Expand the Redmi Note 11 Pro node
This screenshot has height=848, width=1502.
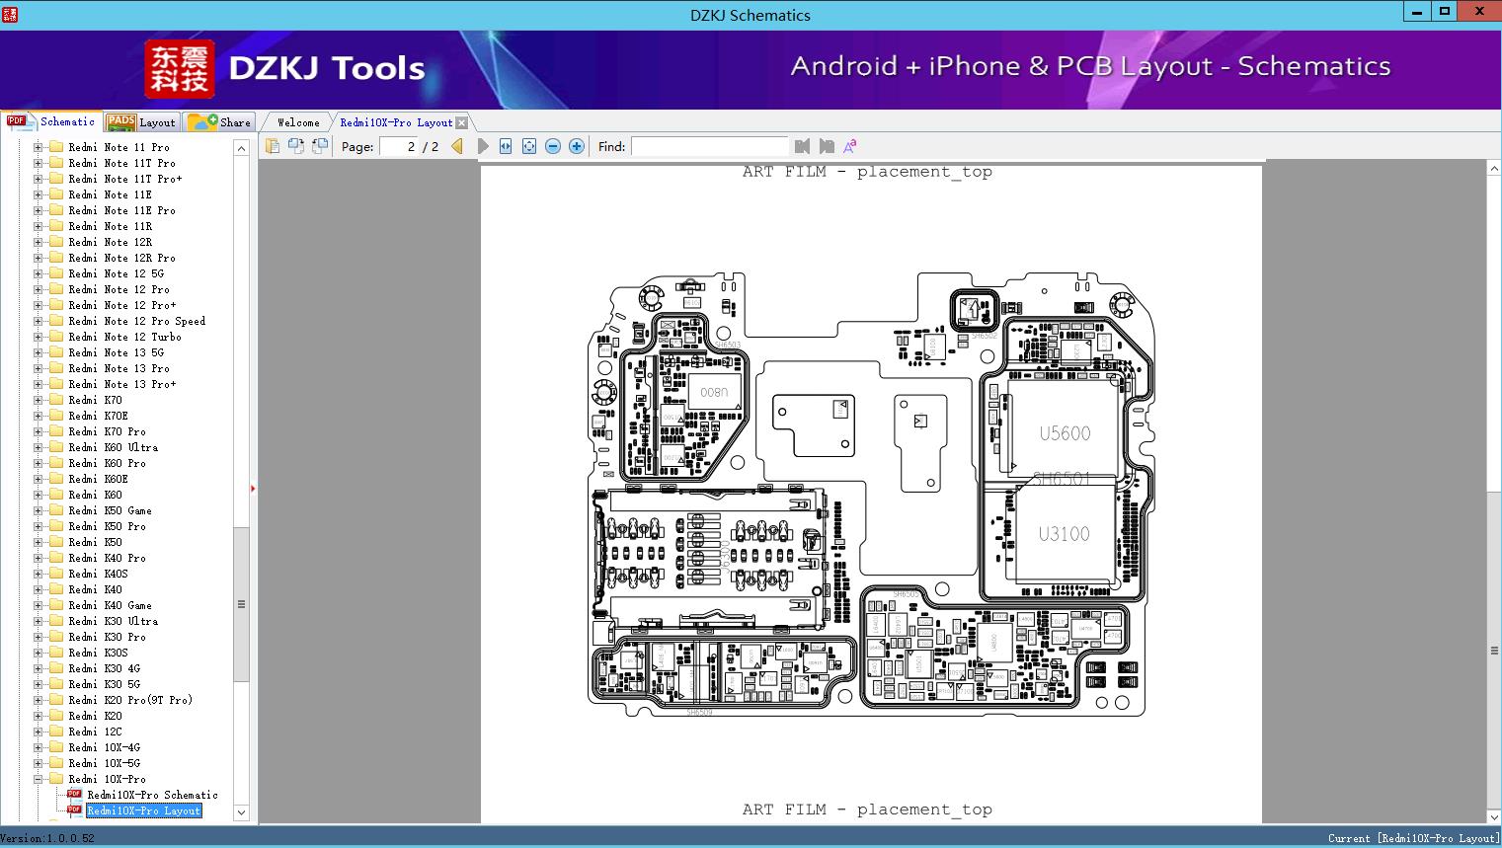point(38,147)
